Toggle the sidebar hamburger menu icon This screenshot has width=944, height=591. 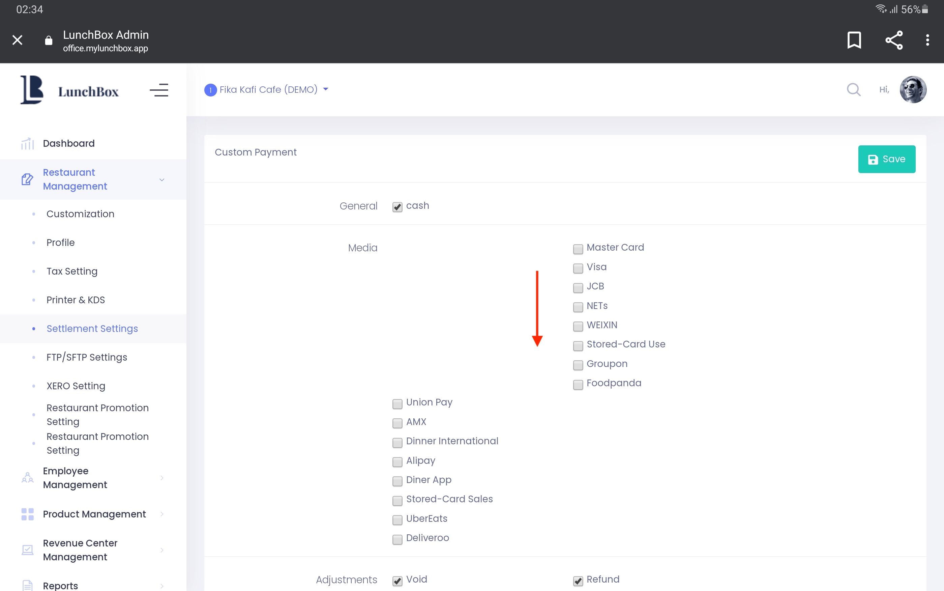coord(159,90)
